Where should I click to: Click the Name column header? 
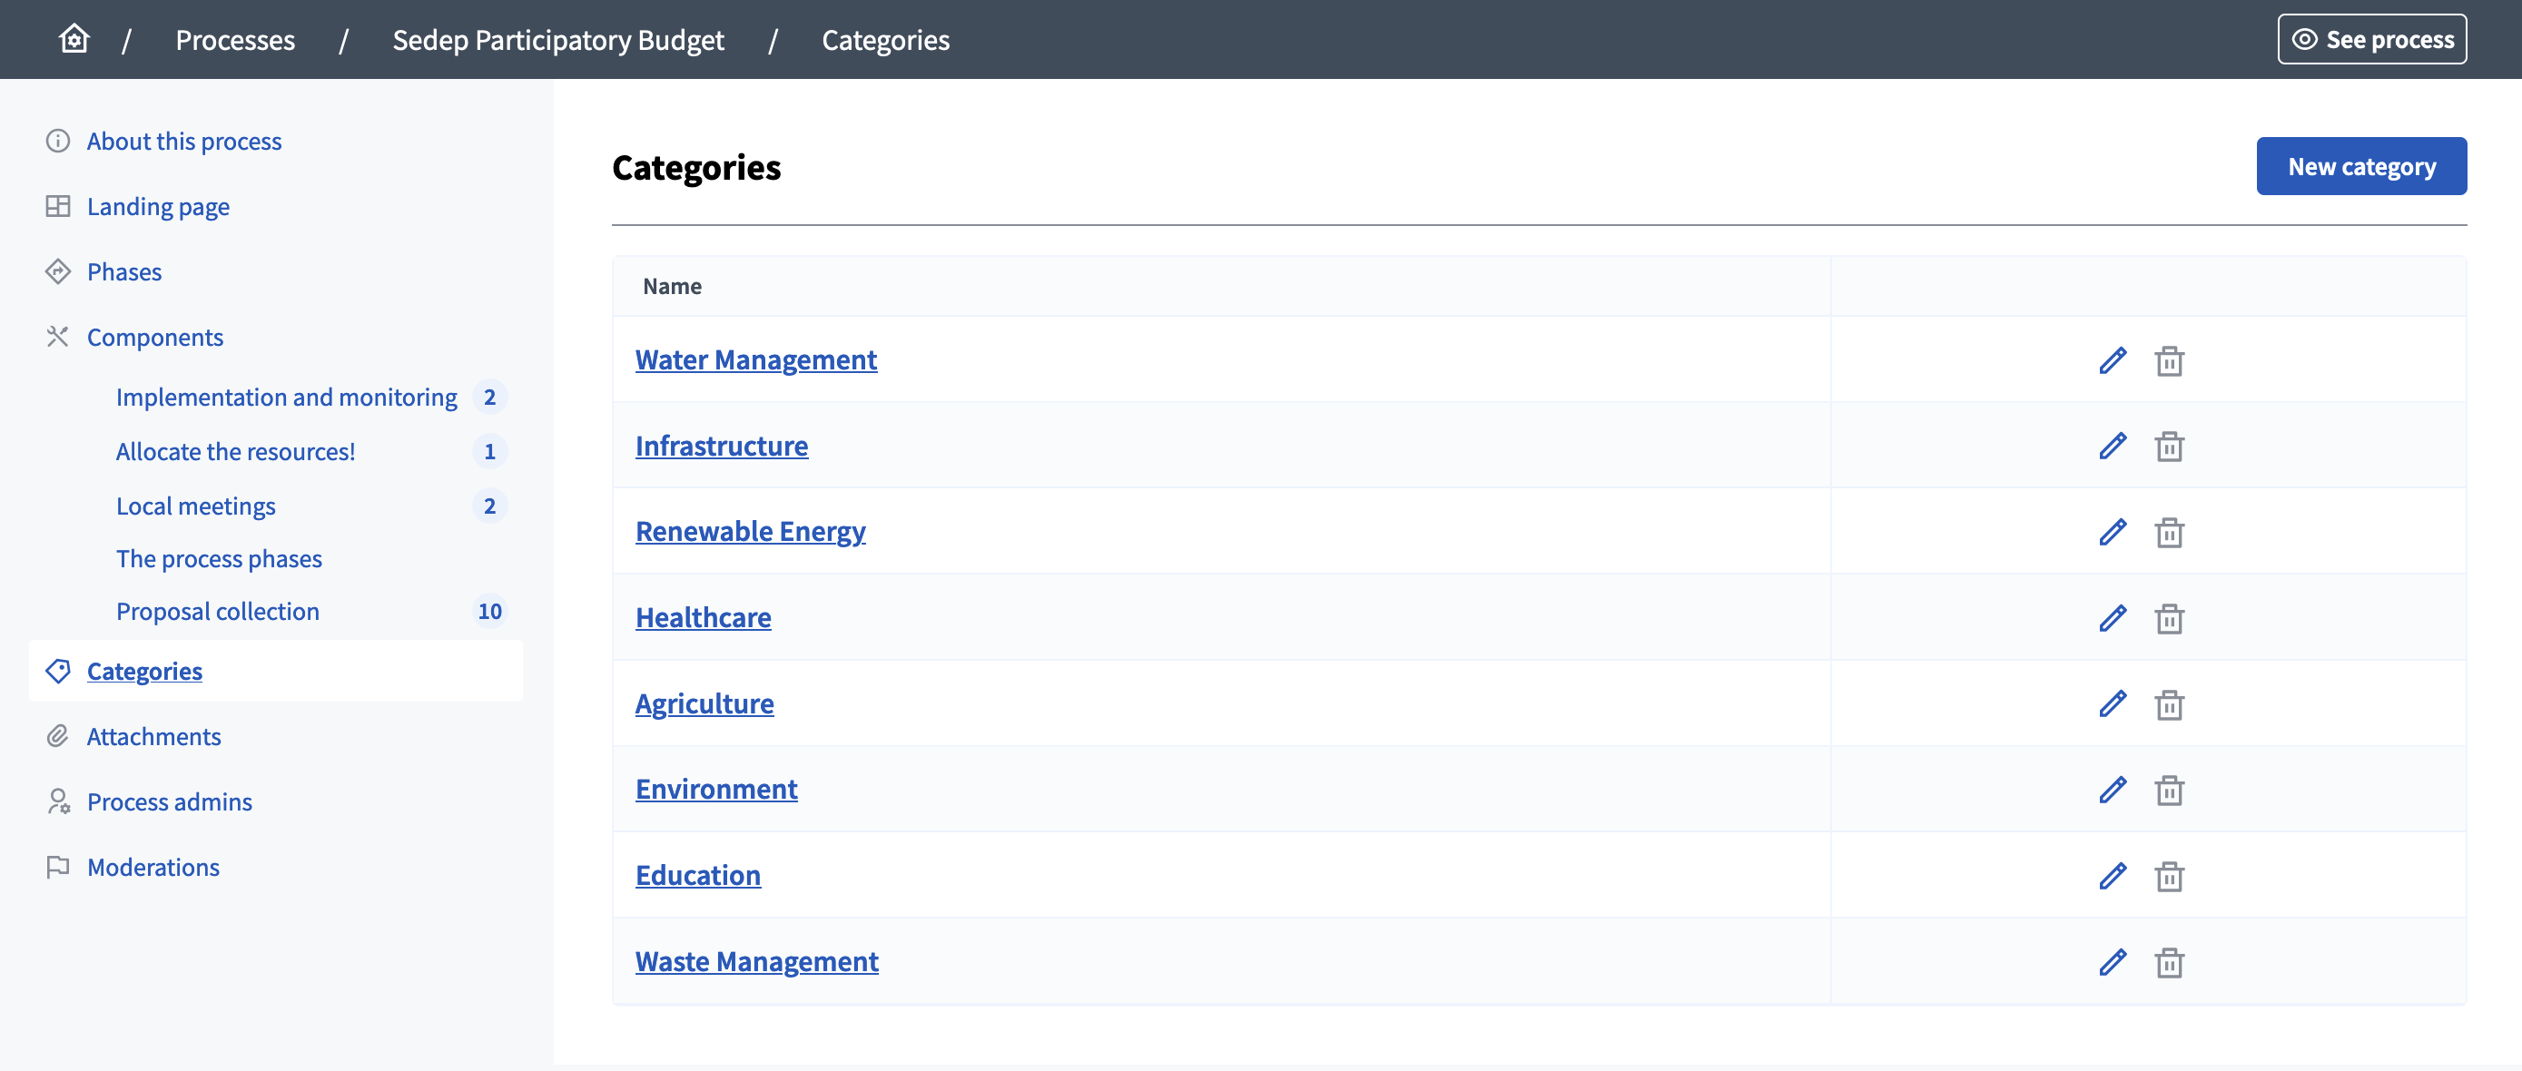pos(672,286)
